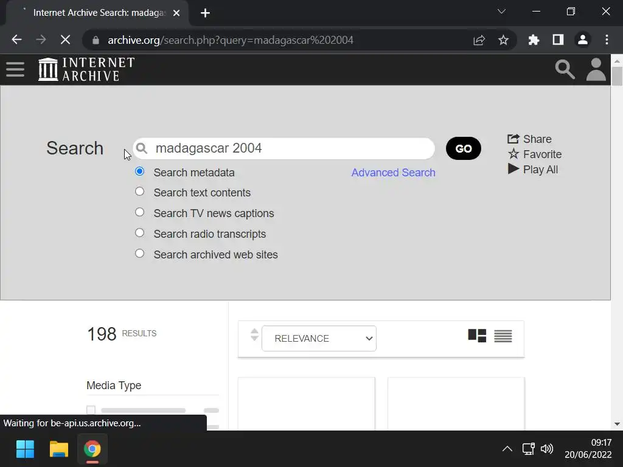Screen dimensions: 623x467
Task: Click the Share link
Action: tap(530, 139)
